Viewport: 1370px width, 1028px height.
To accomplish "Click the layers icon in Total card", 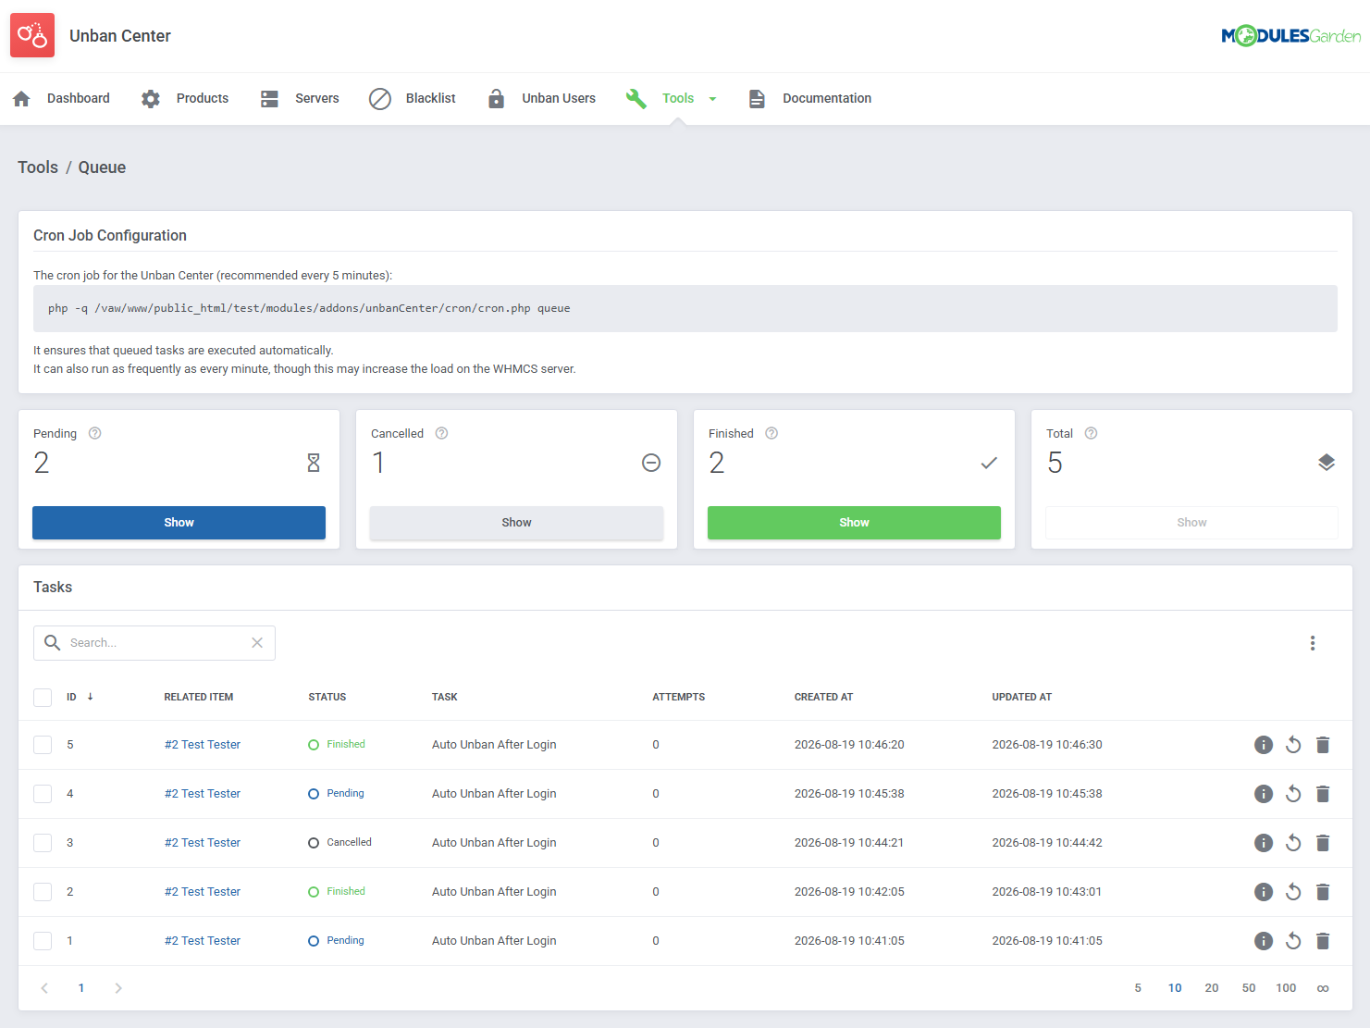I will tap(1327, 463).
